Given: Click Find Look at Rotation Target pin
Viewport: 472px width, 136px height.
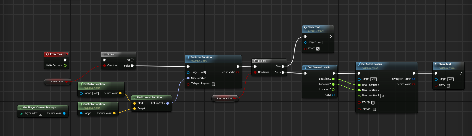Looking at the screenshot, I should click(135, 108).
